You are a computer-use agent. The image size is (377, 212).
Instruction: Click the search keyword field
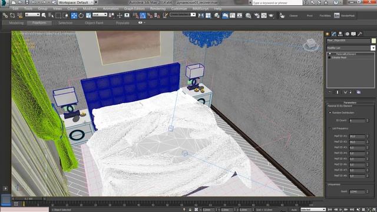277,2
